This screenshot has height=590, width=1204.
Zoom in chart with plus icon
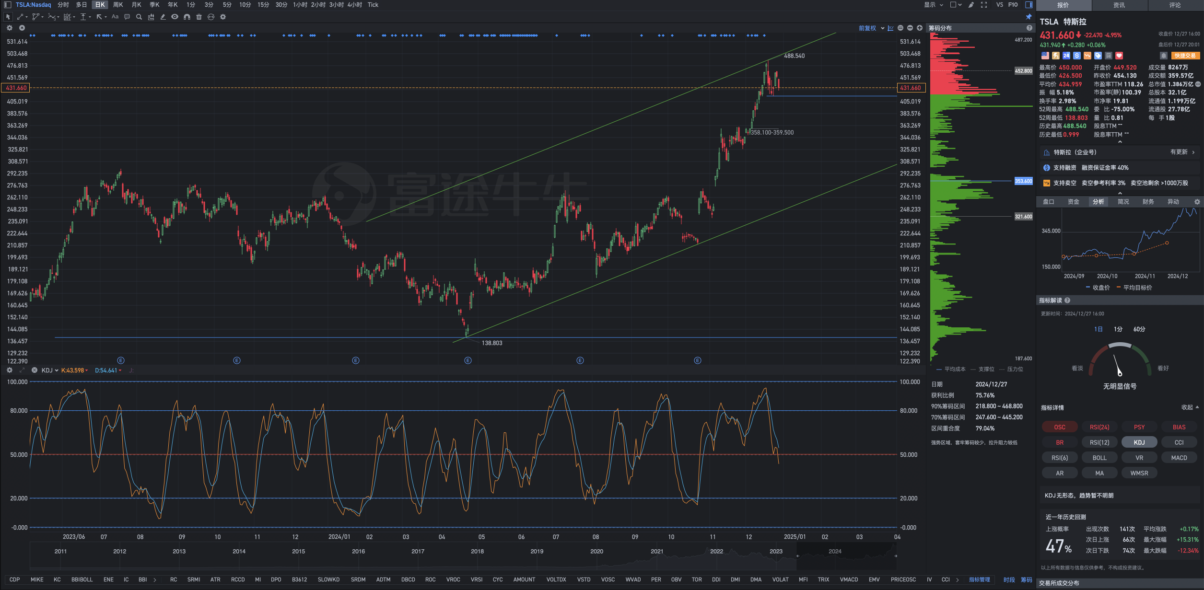coord(920,28)
